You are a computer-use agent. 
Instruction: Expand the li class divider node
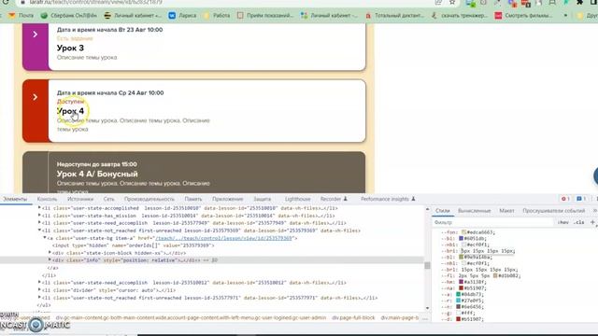(39, 290)
